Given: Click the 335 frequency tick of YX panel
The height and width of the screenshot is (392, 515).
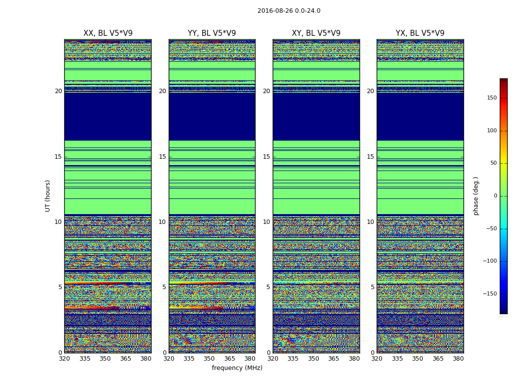Looking at the screenshot, I should [397, 359].
